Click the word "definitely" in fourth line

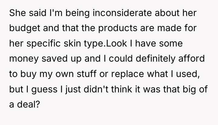point(155,59)
